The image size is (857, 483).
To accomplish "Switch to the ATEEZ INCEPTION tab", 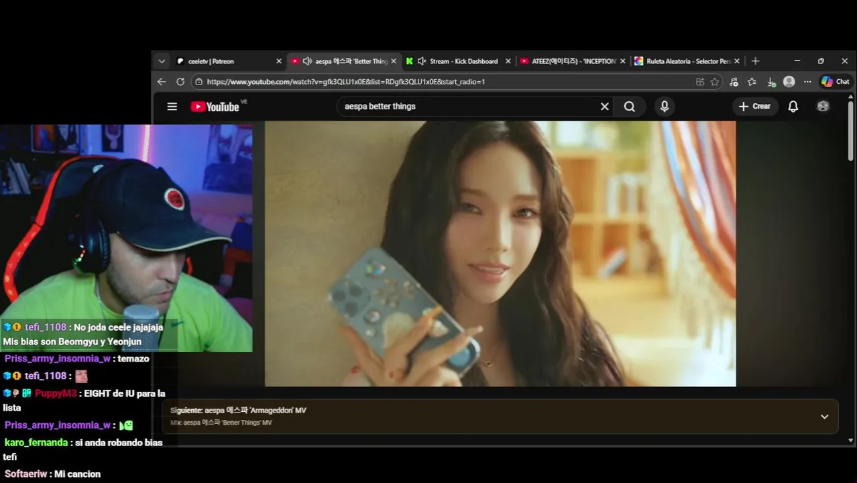I will coord(573,61).
